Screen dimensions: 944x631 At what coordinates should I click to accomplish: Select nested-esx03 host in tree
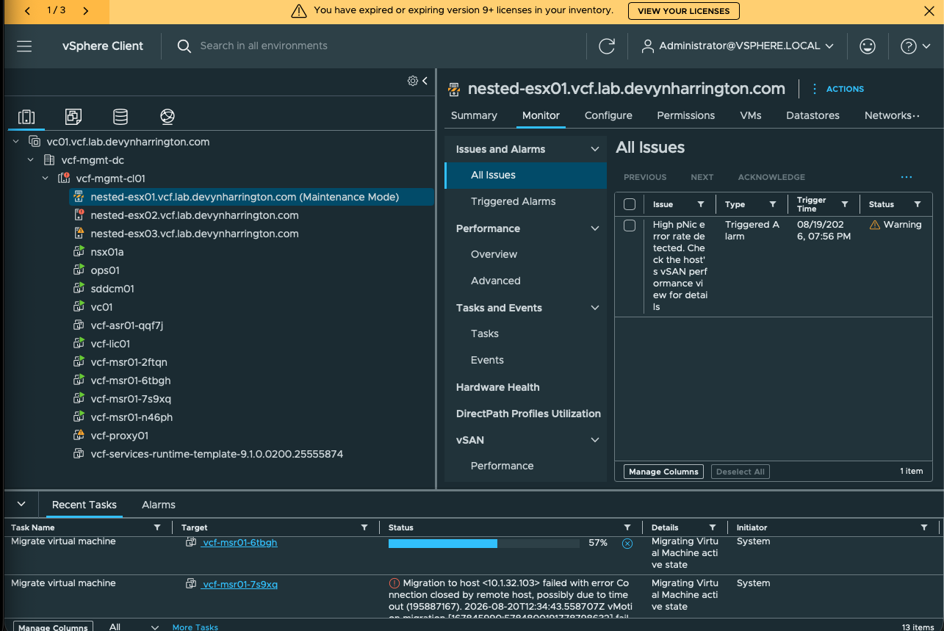[x=194, y=234]
